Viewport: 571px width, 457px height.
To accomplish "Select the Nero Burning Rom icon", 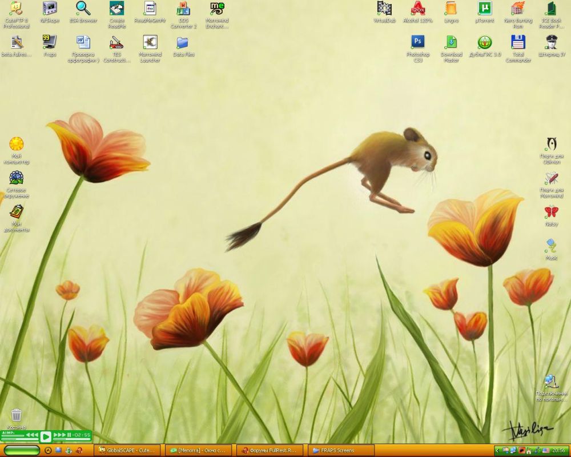I will 518,9.
